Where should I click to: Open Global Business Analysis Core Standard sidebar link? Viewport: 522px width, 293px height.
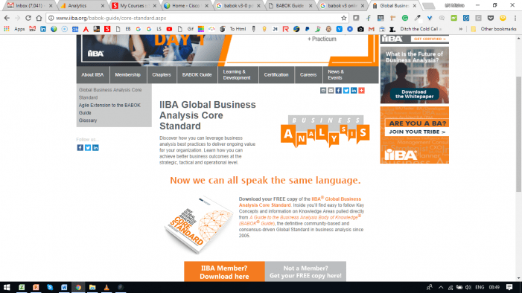(110, 94)
